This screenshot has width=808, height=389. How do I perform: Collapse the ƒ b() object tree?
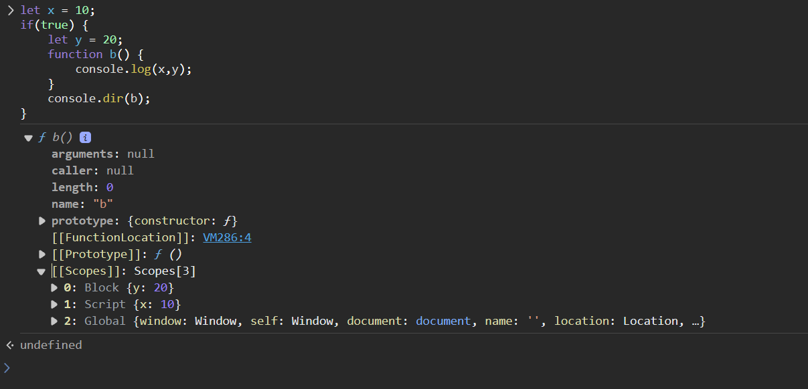tap(28, 138)
